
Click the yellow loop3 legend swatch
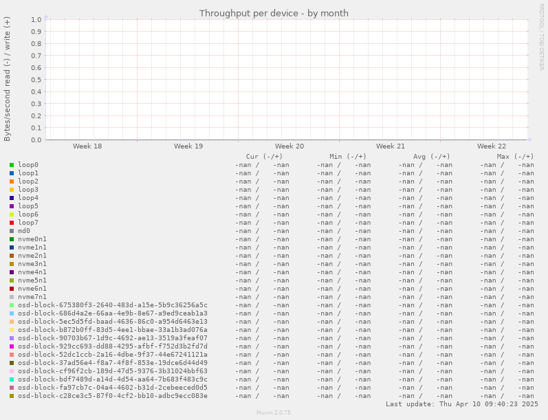12,190
